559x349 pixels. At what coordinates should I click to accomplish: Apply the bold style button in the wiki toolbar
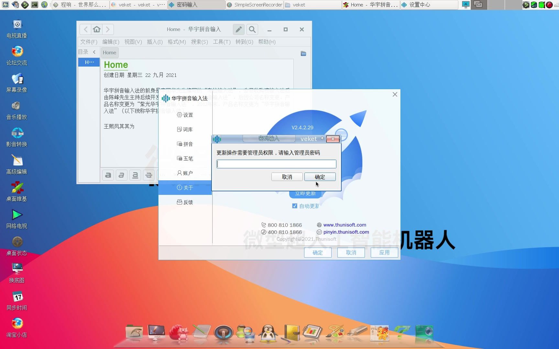pos(108,175)
